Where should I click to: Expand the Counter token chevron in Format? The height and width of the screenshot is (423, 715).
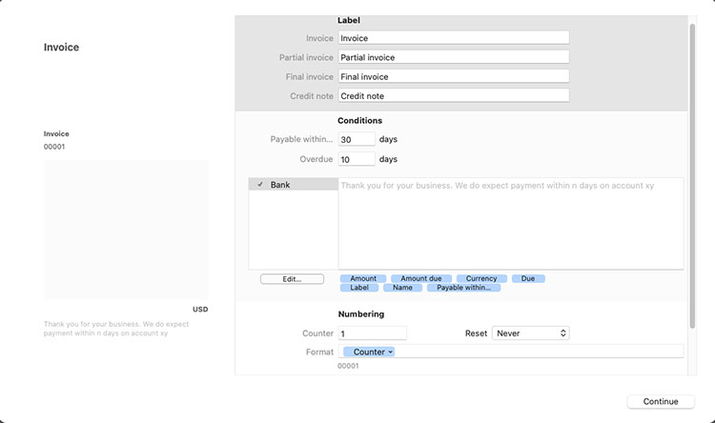pos(391,352)
